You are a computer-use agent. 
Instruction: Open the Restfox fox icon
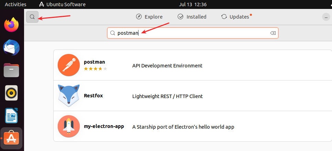tap(69, 96)
